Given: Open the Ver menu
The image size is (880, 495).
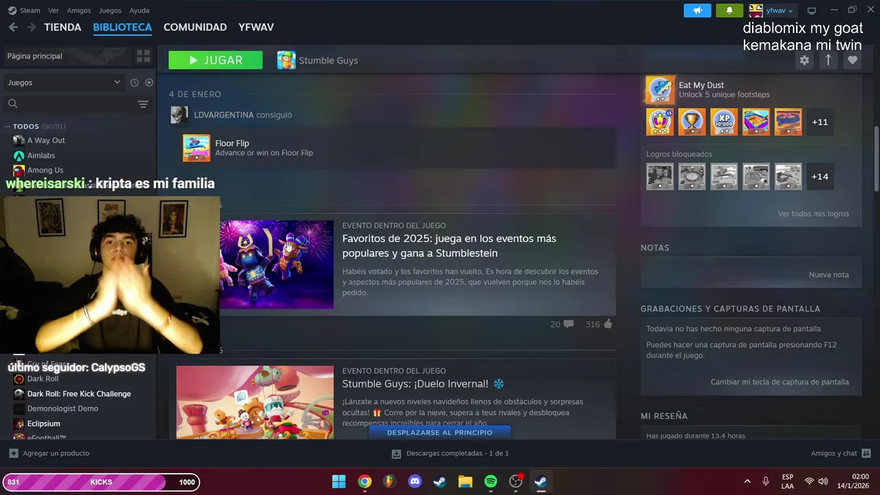Looking at the screenshot, I should pyautogui.click(x=54, y=10).
